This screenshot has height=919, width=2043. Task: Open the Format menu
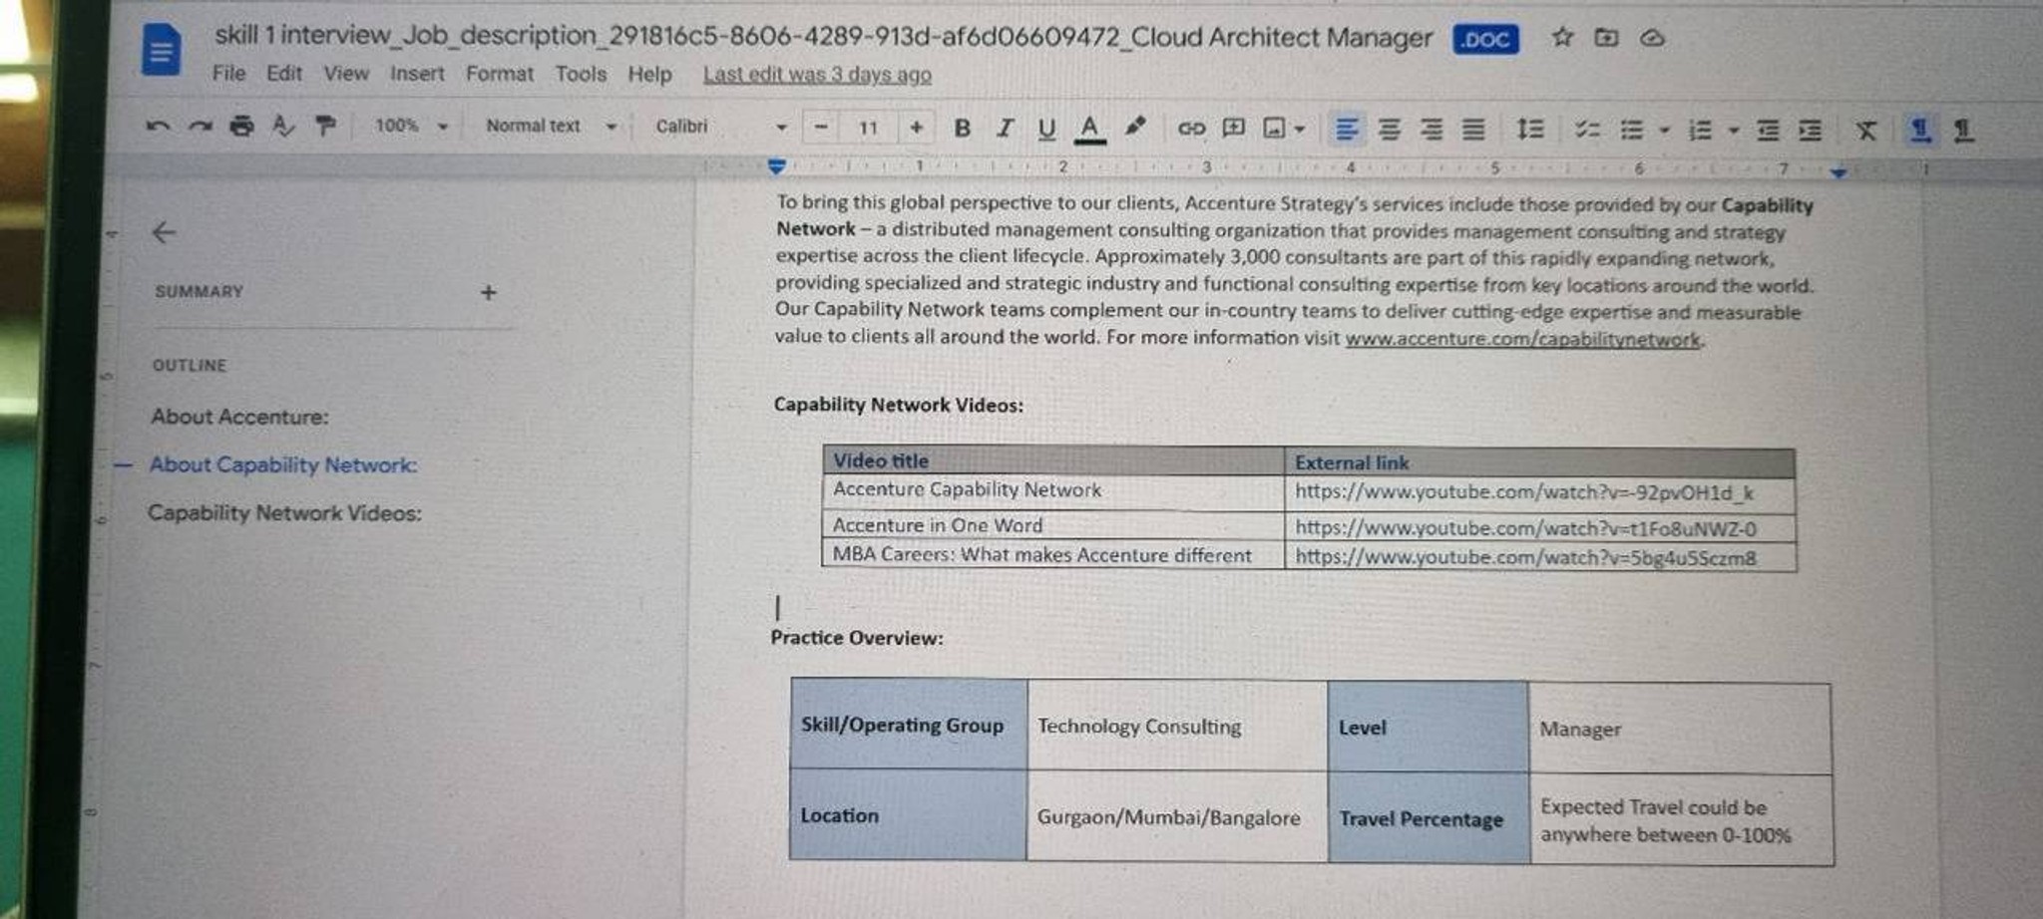pyautogui.click(x=499, y=74)
